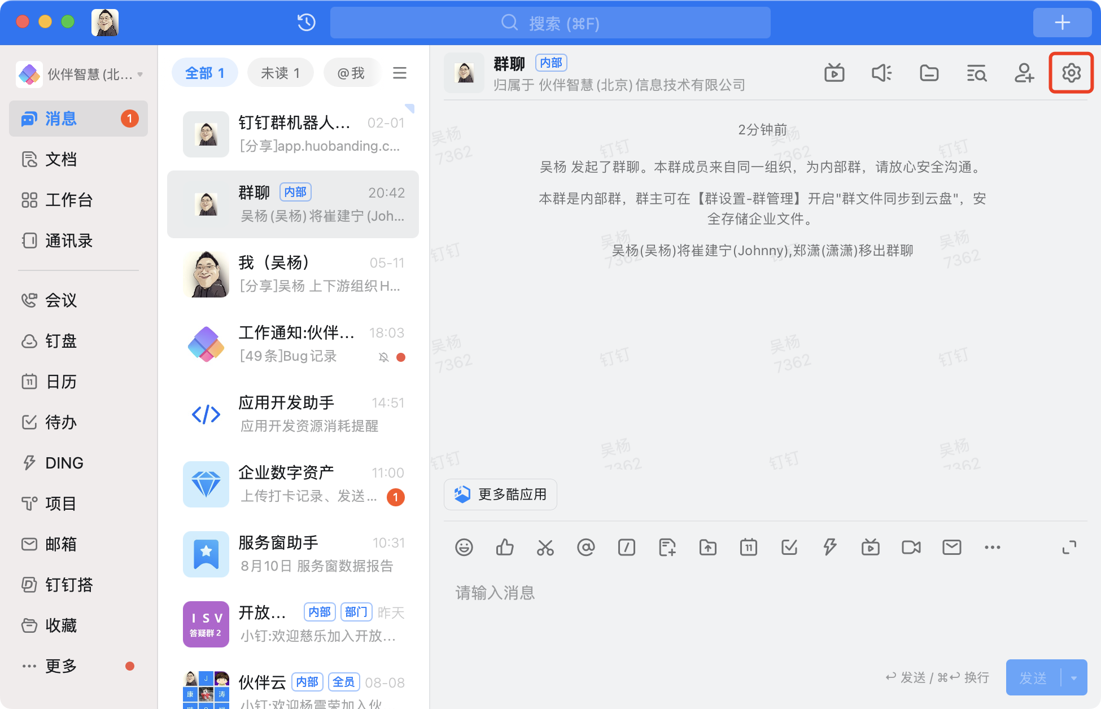Open the send button dropdown arrow
Screen dimensions: 1101x709
1074,678
